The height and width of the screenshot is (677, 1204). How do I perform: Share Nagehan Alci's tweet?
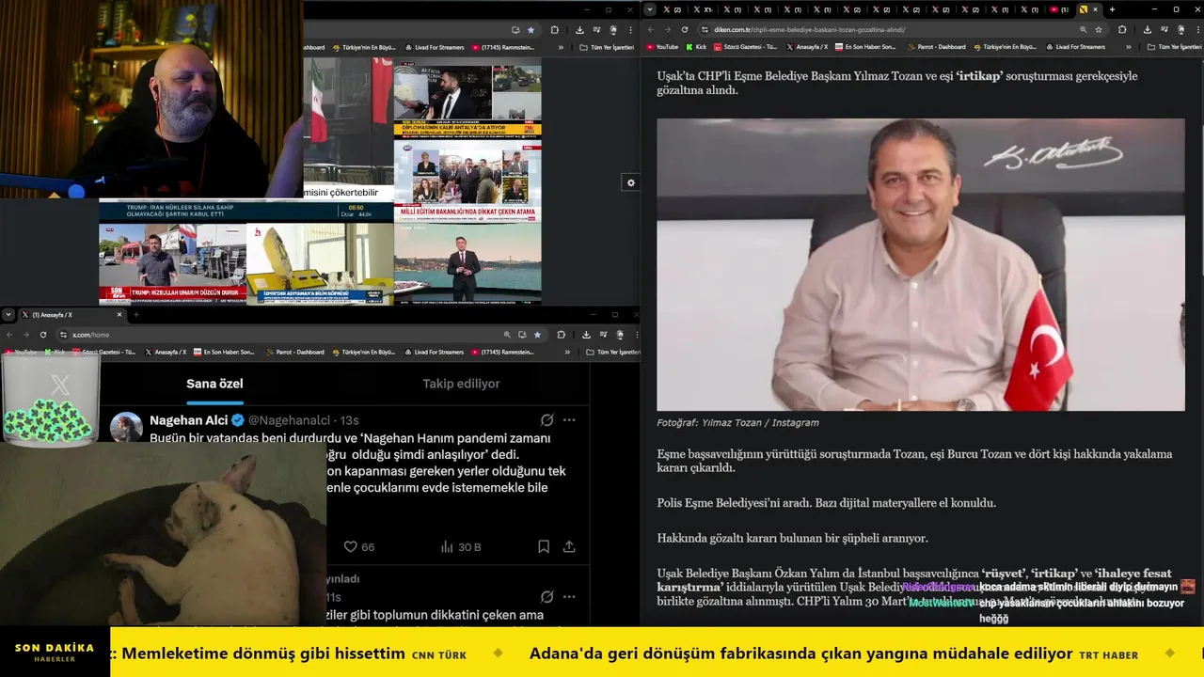[x=569, y=546]
